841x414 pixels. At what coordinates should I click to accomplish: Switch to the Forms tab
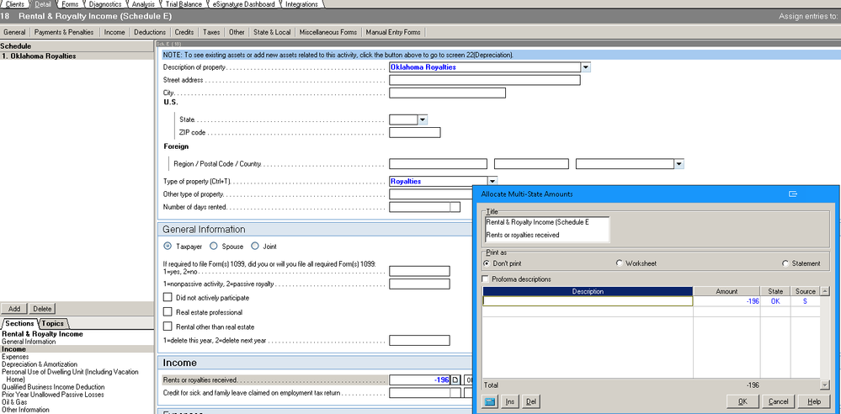tap(70, 4)
